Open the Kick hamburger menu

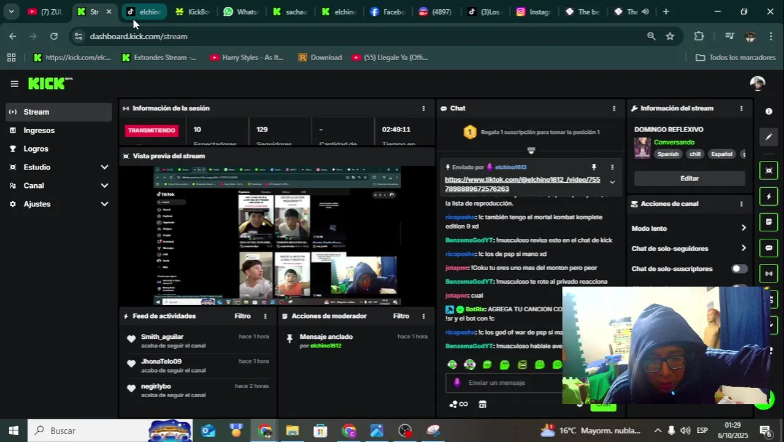point(14,84)
